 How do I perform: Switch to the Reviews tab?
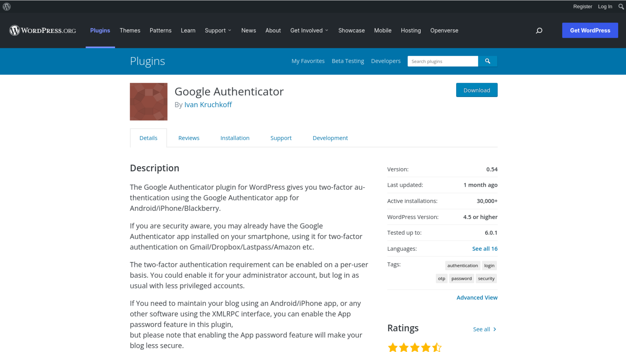click(x=189, y=138)
